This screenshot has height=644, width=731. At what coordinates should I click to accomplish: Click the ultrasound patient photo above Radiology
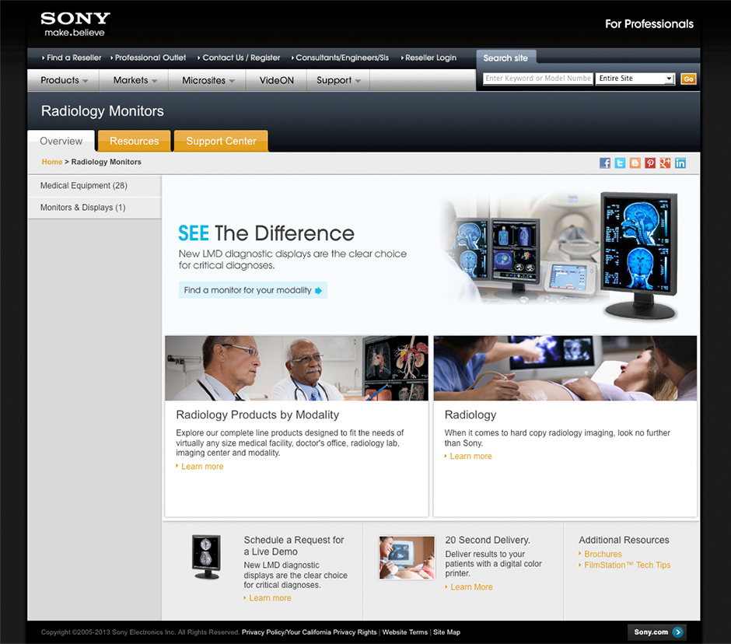[565, 368]
